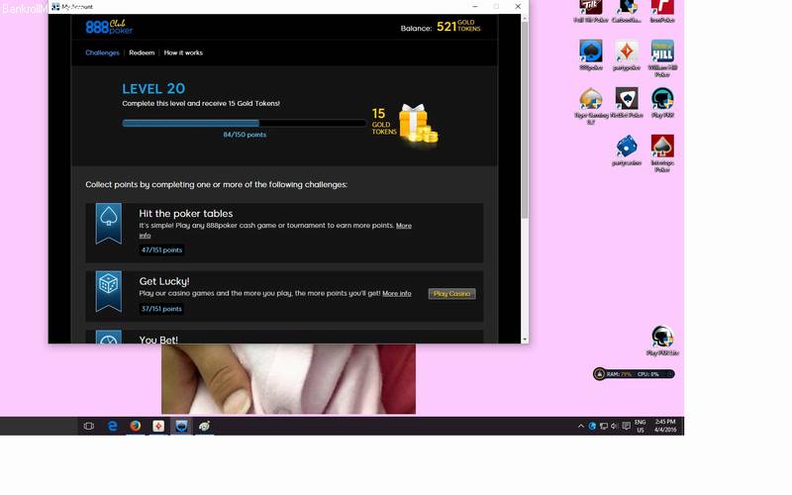This screenshot has height=495, width=792.
Task: Click the My Account window title icon
Action: tap(55, 7)
